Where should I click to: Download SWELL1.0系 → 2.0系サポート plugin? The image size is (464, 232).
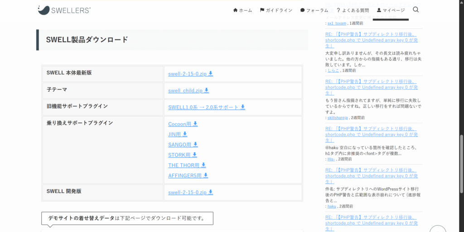pyautogui.click(x=207, y=107)
